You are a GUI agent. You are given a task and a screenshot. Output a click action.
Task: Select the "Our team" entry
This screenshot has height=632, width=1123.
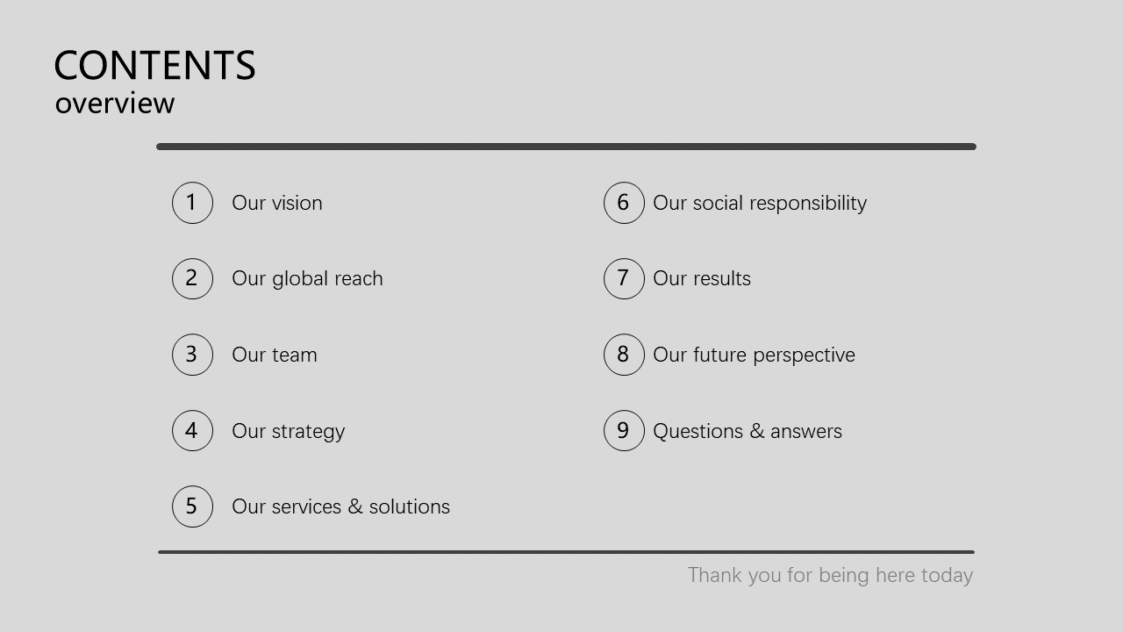275,355
